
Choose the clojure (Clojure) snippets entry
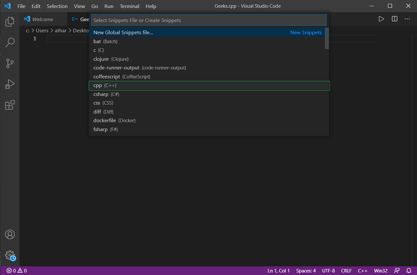[x=207, y=59]
